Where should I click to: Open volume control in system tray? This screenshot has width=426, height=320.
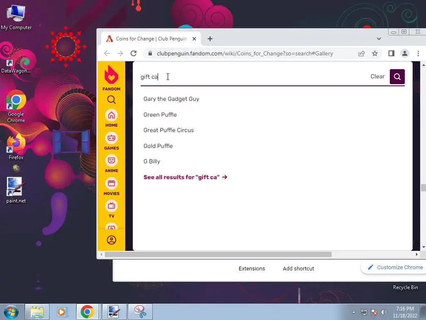[x=384, y=312]
